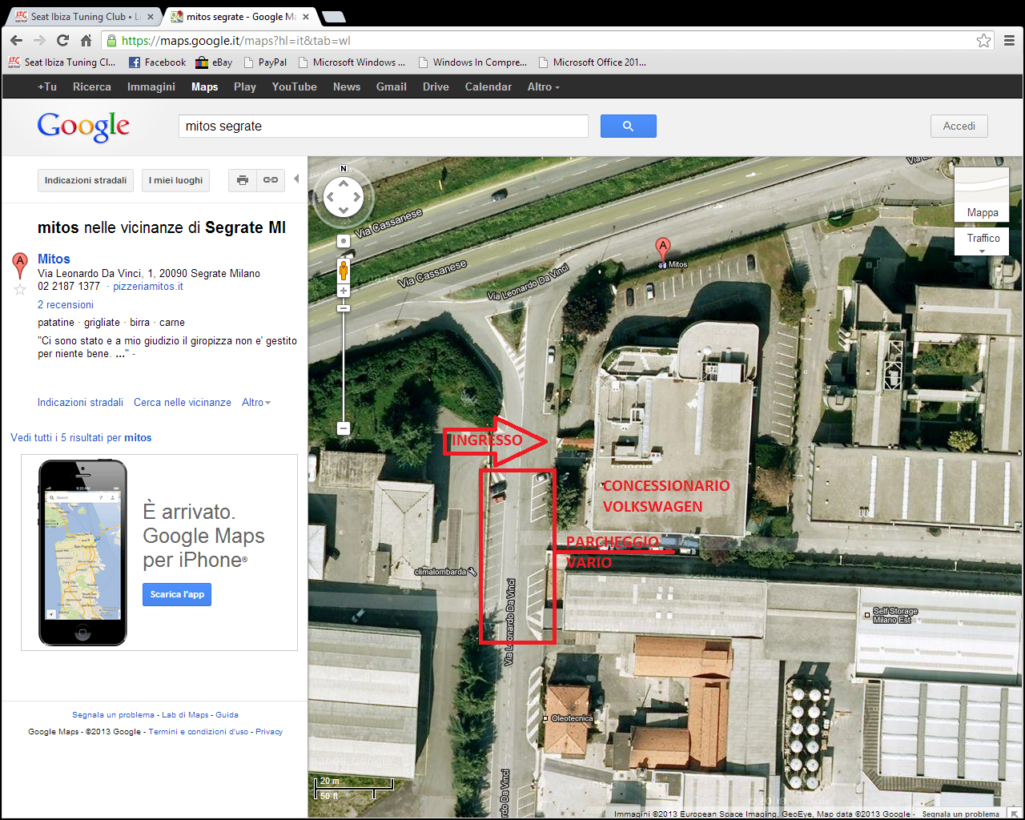Viewport: 1025px width, 820px height.
Task: Open the Guida footer link
Action: tap(227, 714)
